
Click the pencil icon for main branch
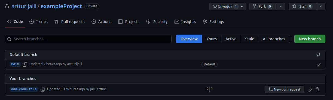(319, 64)
